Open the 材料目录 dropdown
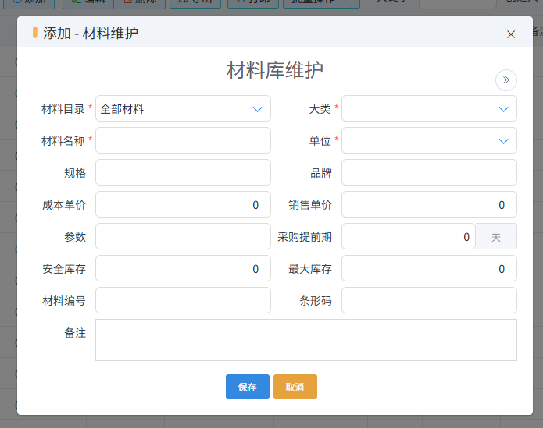The width and height of the screenshot is (543, 428). point(183,109)
